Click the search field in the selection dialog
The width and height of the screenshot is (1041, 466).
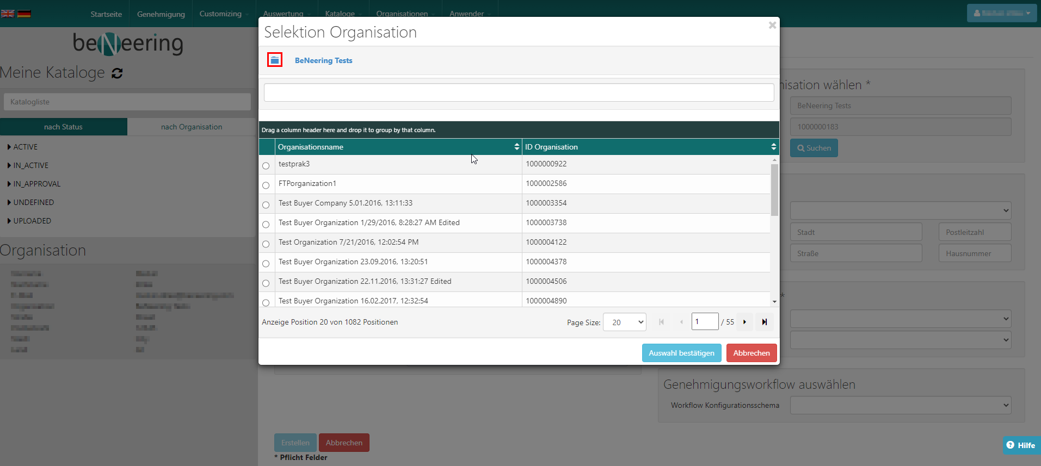click(x=519, y=92)
